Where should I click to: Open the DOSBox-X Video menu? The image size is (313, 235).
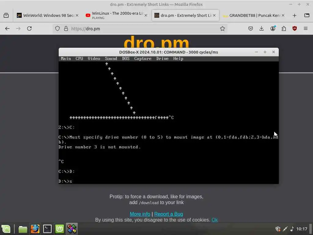(x=94, y=58)
